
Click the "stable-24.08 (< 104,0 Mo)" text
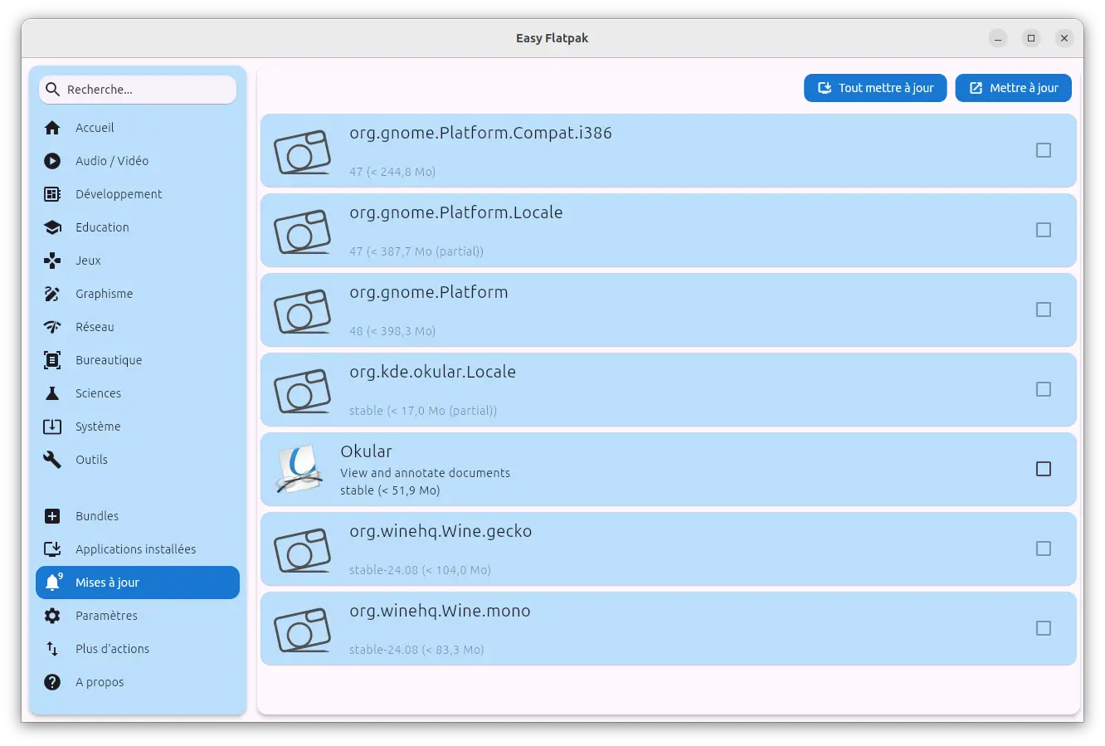tap(420, 570)
